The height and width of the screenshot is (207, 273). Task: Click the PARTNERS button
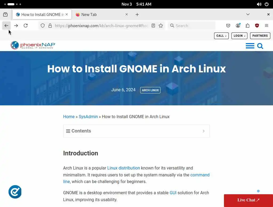click(x=260, y=36)
